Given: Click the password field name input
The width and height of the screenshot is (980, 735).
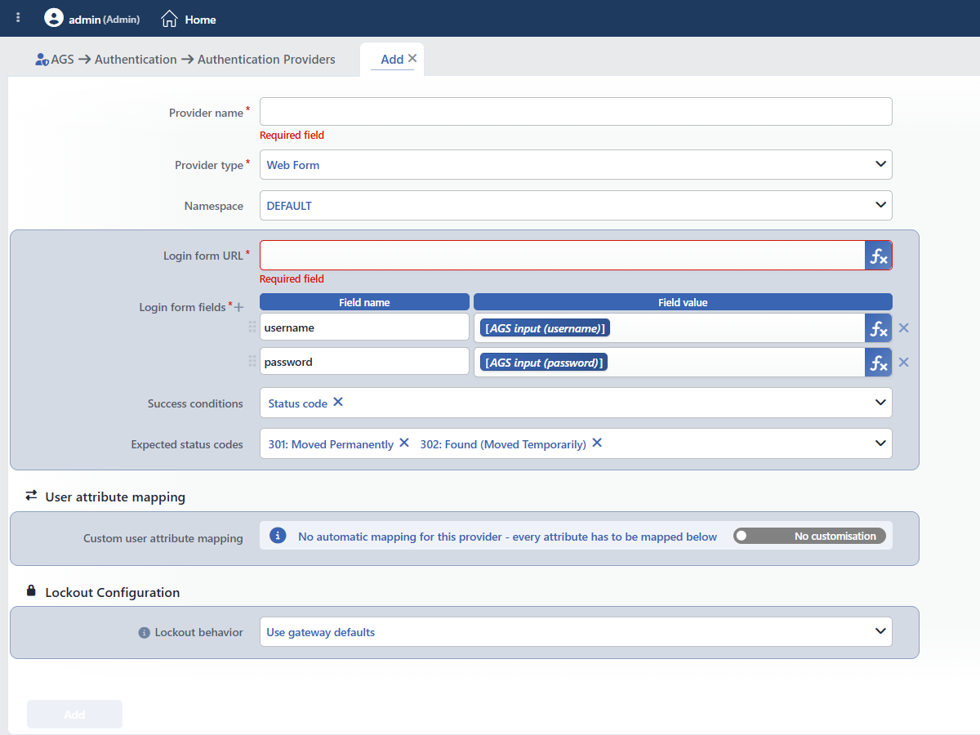Looking at the screenshot, I should pyautogui.click(x=364, y=362).
